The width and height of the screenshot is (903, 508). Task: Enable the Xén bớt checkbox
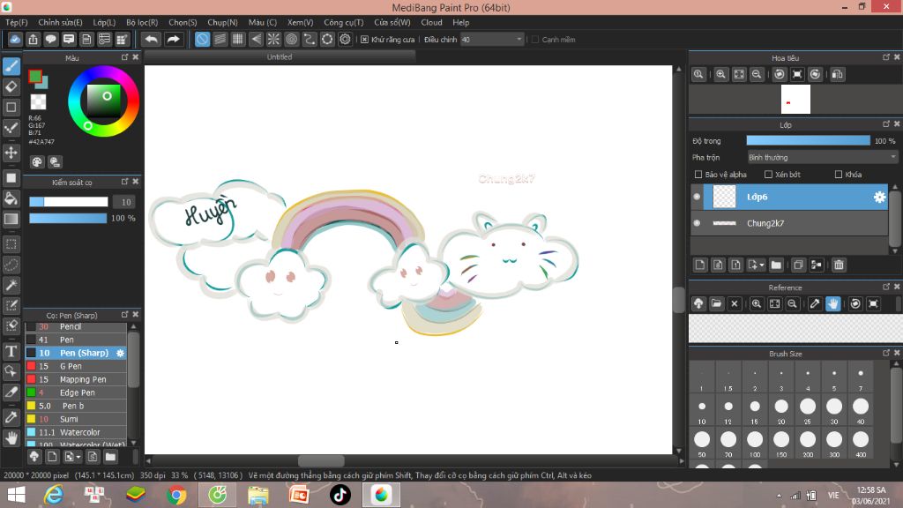[x=768, y=175]
